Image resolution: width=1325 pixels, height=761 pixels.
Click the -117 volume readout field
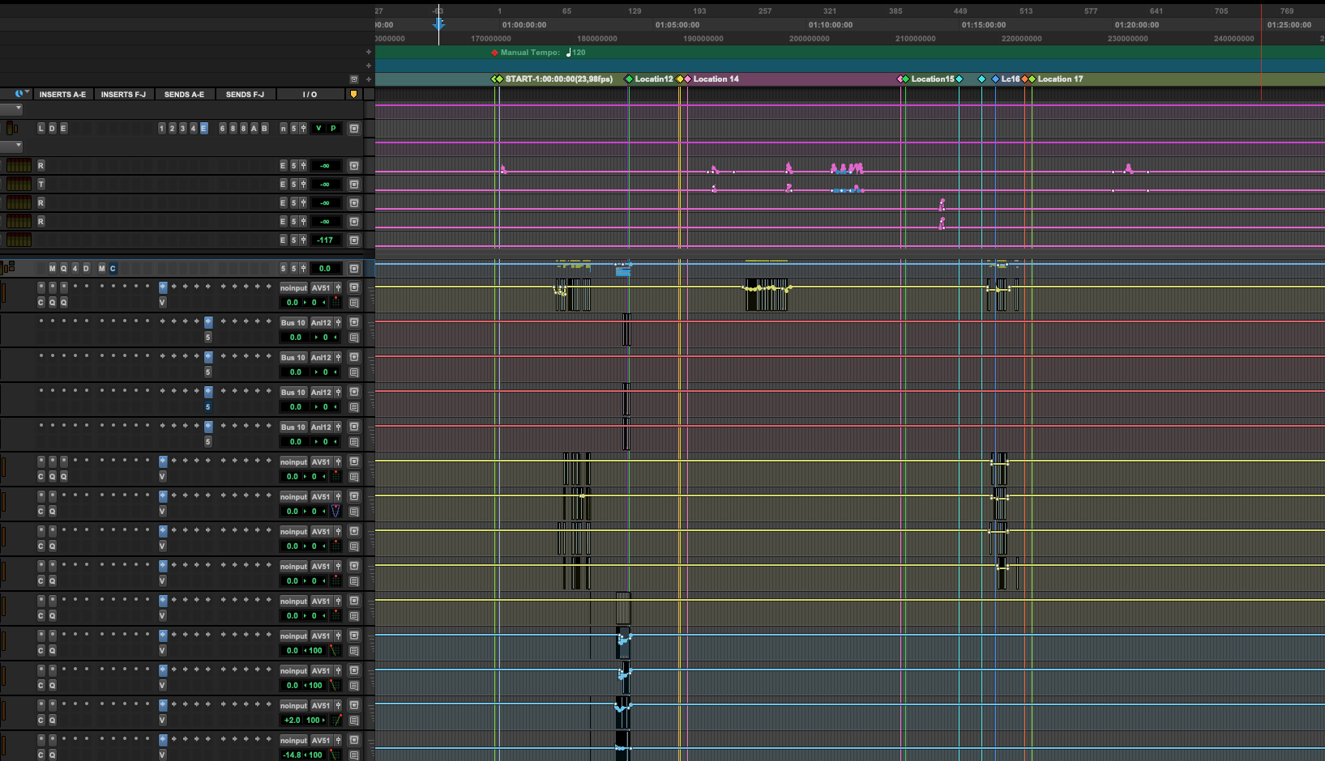[x=325, y=240]
